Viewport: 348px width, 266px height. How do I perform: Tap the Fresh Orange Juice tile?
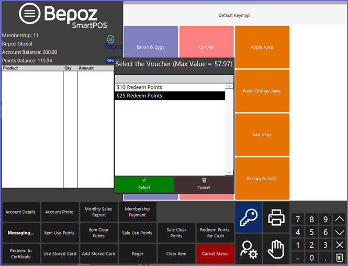coord(262,91)
